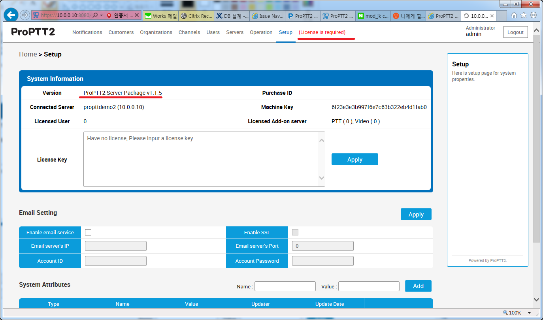Viewport: 543px width, 320px height.
Task: Enable the email service checkbox
Action: pyautogui.click(x=88, y=232)
